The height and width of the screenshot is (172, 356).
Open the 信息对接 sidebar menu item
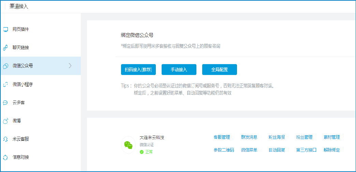pos(21,157)
